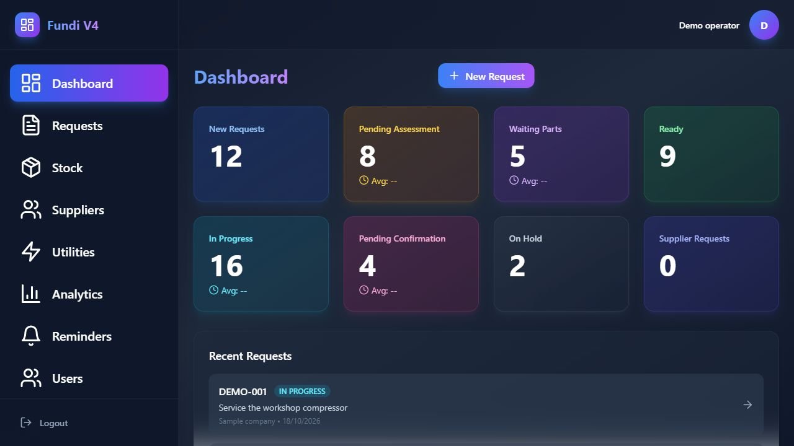The height and width of the screenshot is (446, 794).
Task: Select Utilities in the sidebar
Action: tap(89, 251)
